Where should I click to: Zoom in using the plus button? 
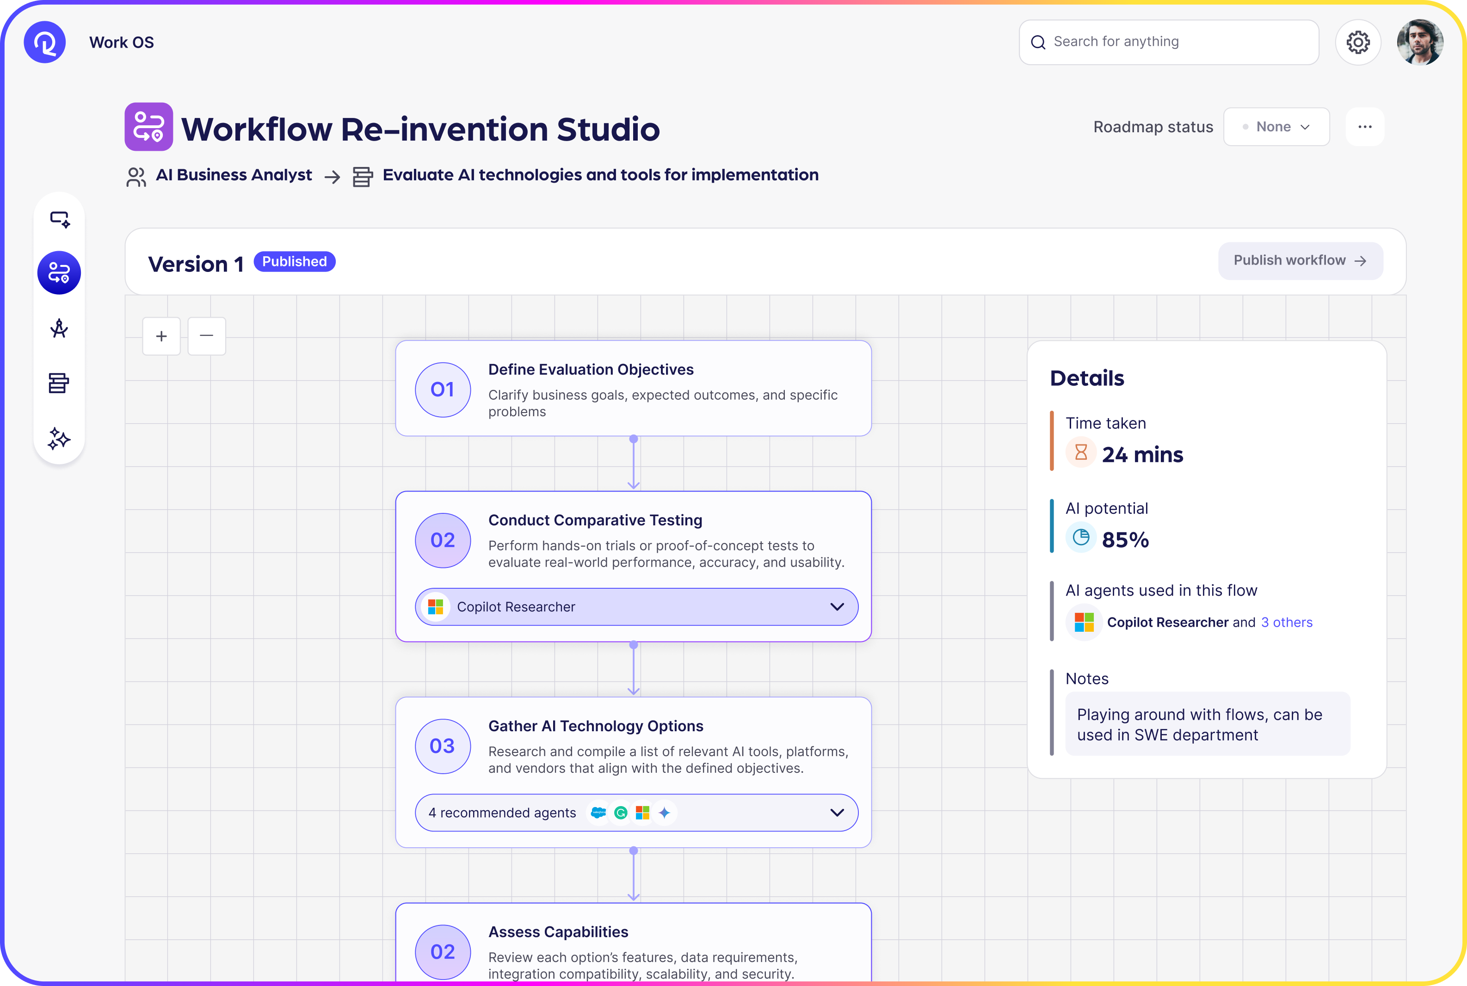click(x=161, y=336)
